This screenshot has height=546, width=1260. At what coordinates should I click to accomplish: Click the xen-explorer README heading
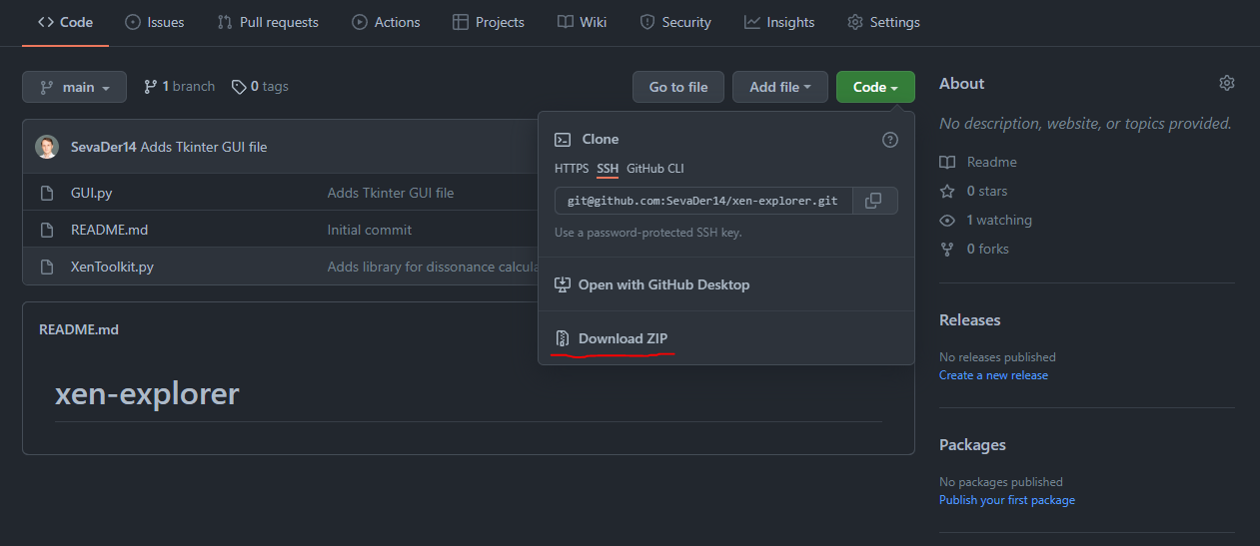(147, 393)
